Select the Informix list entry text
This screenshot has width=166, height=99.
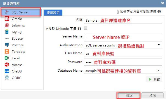pos(18,25)
